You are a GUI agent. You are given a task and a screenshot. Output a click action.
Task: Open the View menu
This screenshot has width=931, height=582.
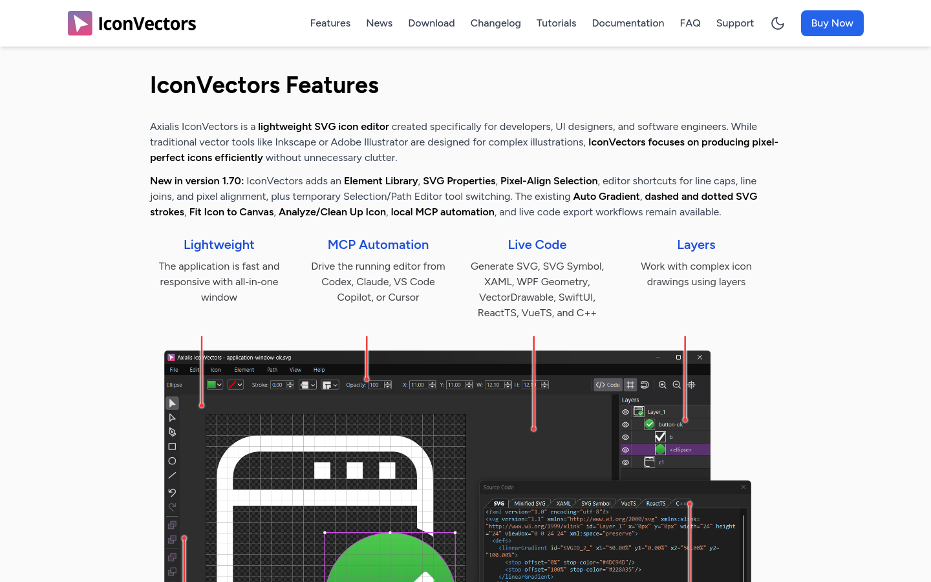[295, 370]
